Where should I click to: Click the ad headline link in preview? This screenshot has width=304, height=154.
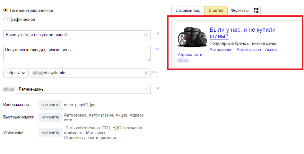point(242,33)
